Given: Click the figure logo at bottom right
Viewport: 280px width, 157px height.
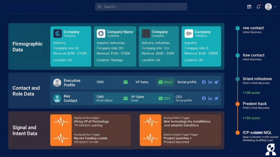Looking at the screenshot, I should (x=271, y=150).
